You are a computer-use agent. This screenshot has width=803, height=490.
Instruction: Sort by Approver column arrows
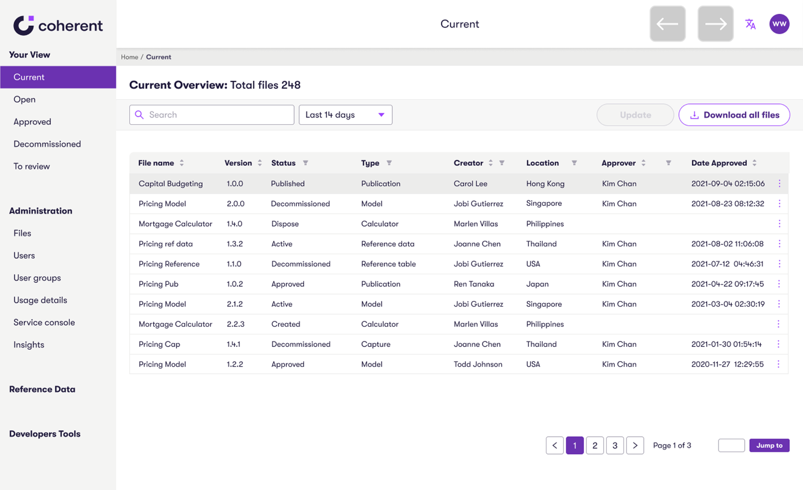pos(643,163)
